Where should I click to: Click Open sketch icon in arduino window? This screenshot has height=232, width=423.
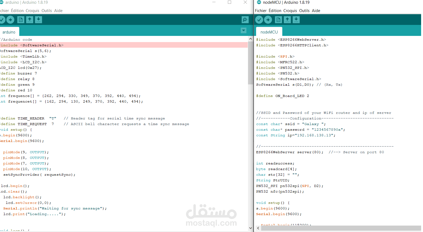pos(30,20)
